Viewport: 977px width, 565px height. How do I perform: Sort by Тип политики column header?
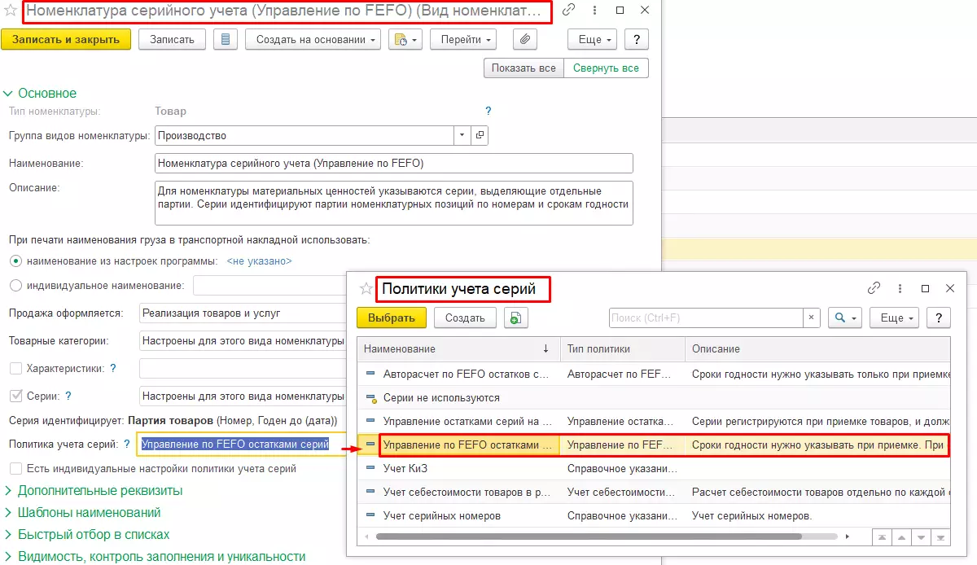point(623,348)
